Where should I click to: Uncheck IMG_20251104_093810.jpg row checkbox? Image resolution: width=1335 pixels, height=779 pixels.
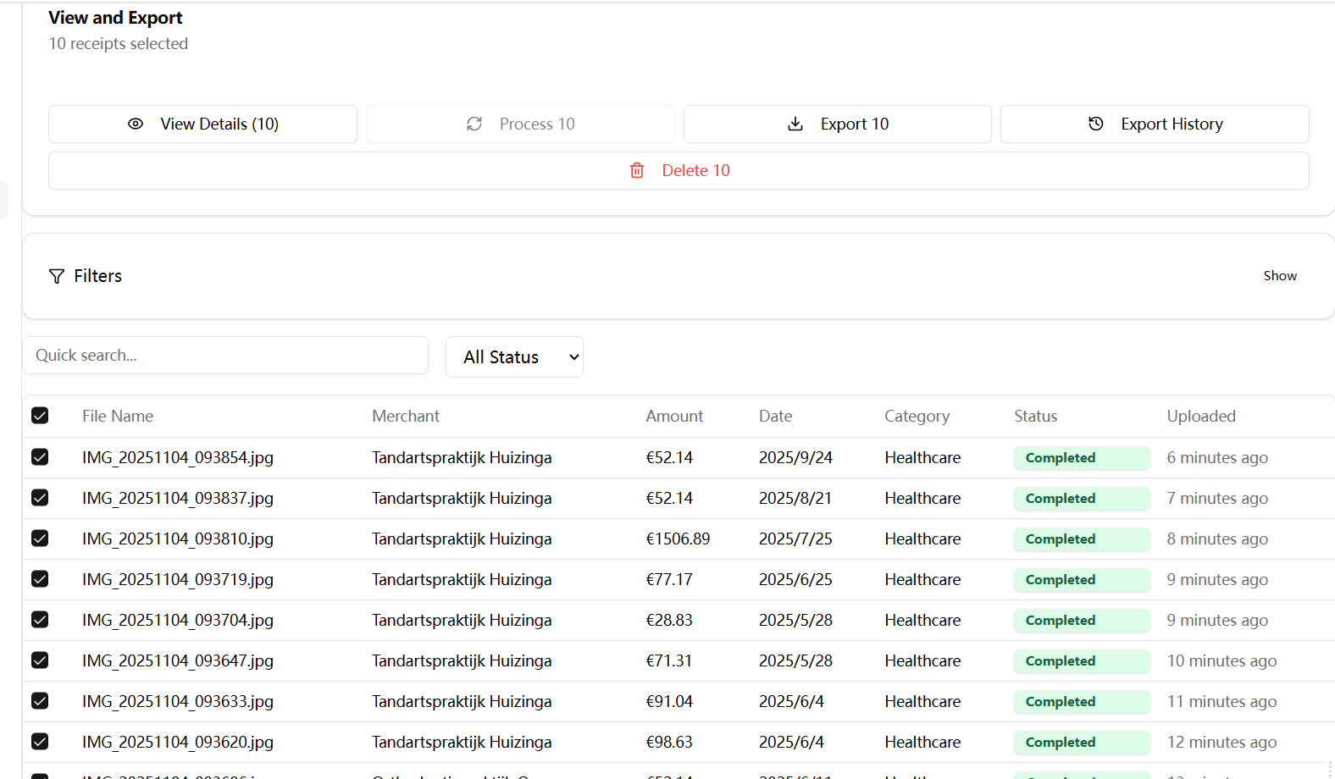[40, 539]
